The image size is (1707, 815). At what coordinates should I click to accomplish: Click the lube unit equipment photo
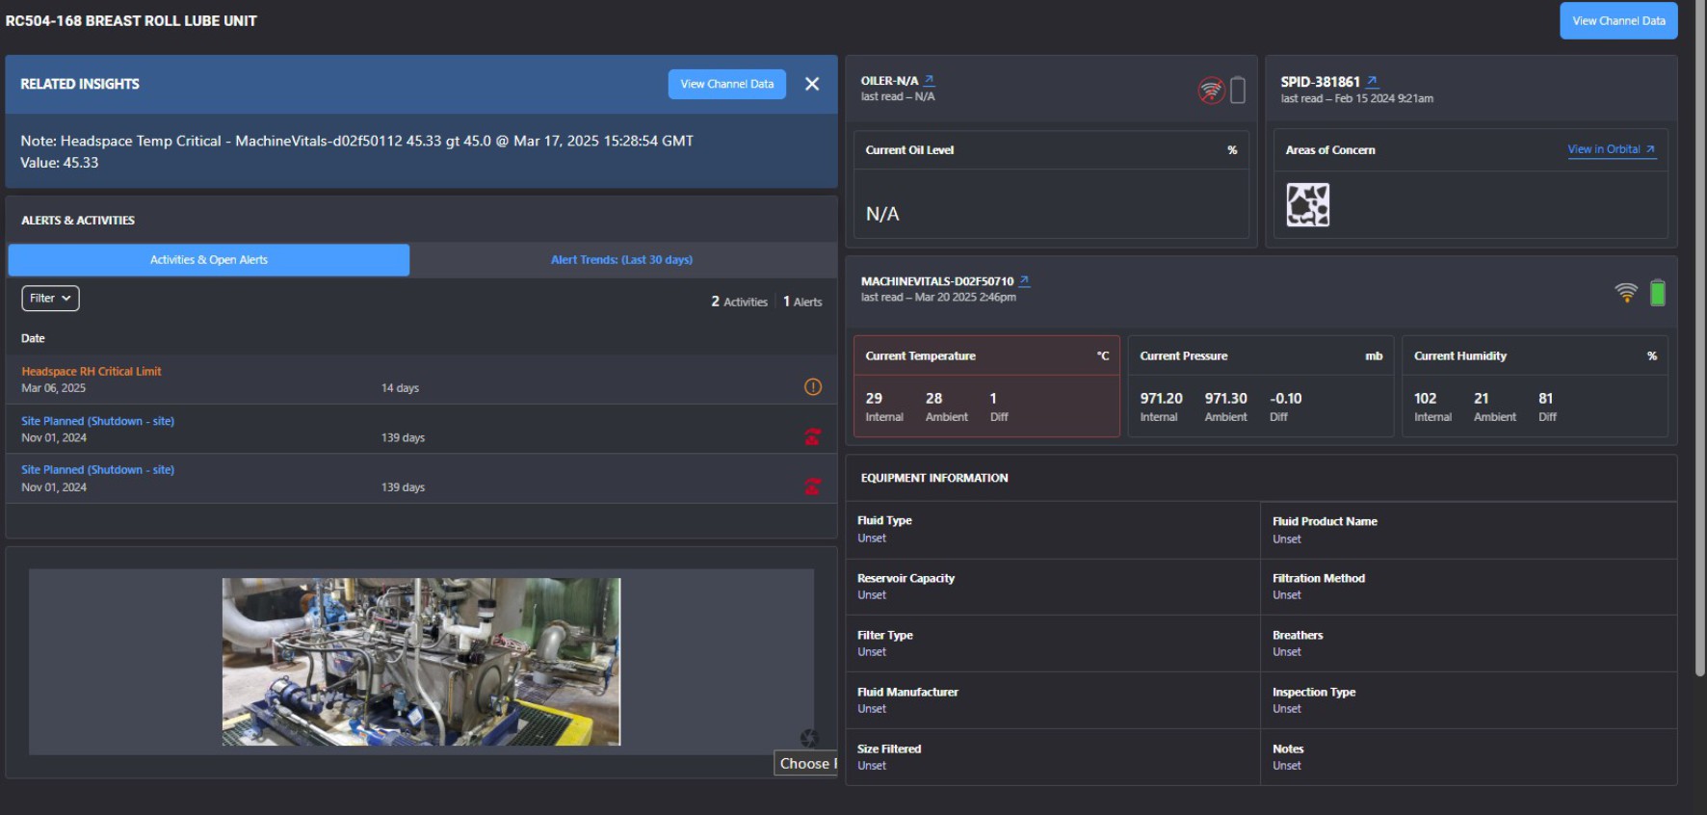(x=421, y=661)
